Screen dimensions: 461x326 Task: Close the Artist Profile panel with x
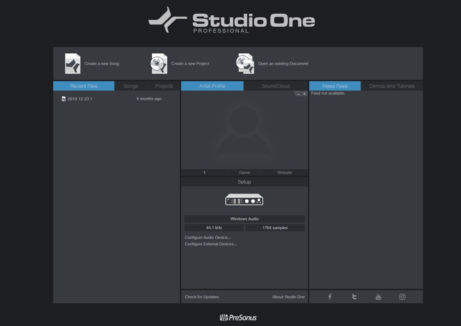(304, 94)
